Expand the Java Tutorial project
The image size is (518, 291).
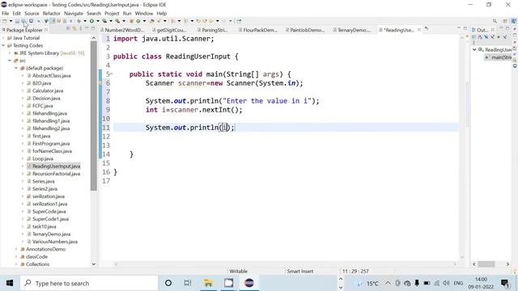[3, 38]
